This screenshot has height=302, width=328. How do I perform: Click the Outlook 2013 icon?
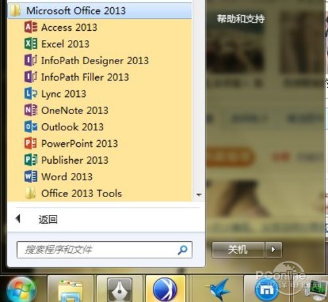coord(31,126)
